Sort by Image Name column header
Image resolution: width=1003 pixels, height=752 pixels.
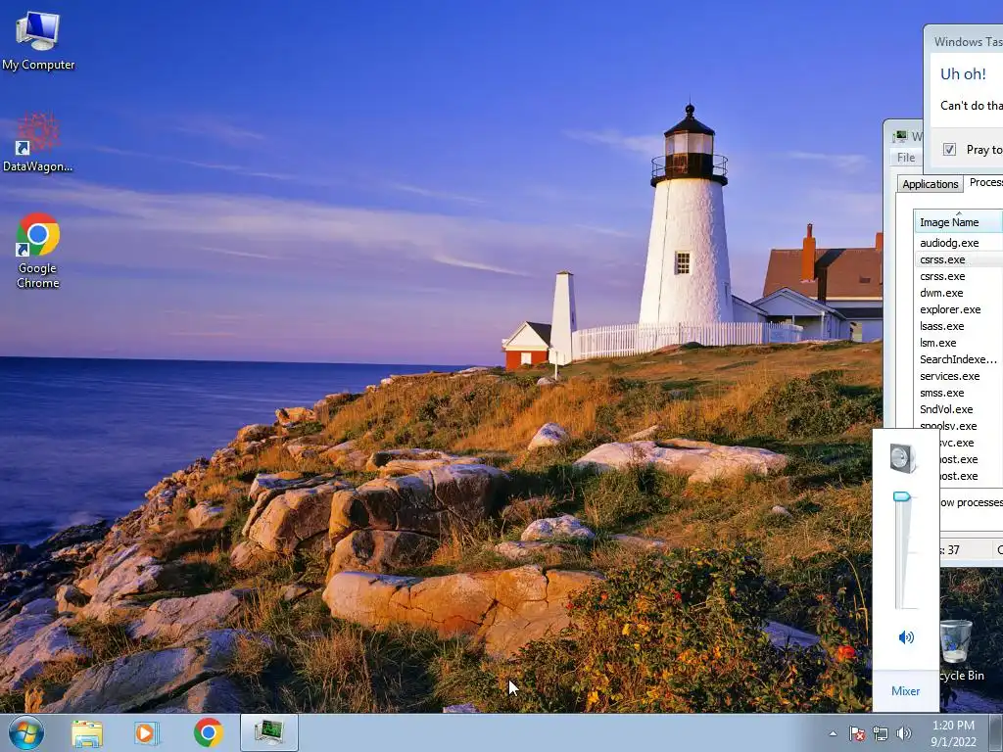pos(958,222)
